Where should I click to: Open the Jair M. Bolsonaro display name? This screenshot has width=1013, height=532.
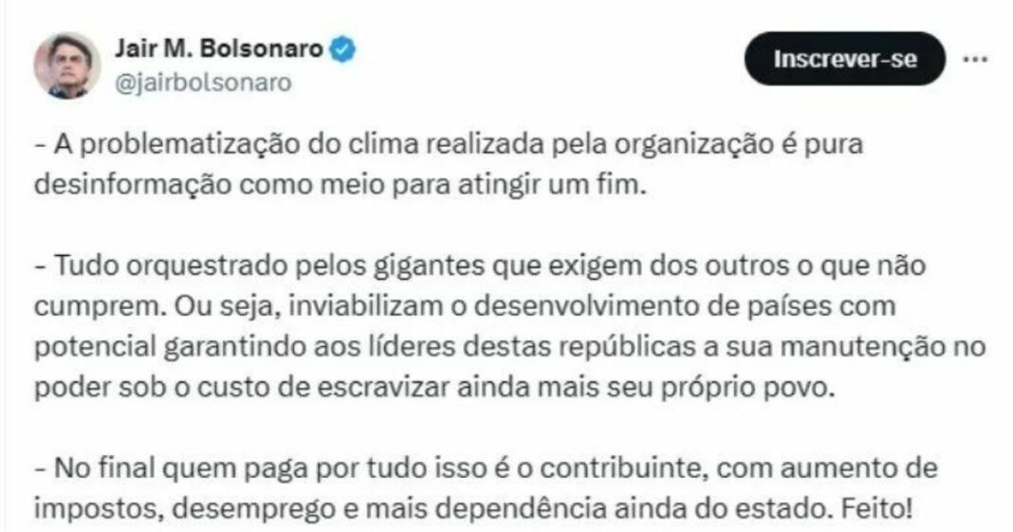219,48
